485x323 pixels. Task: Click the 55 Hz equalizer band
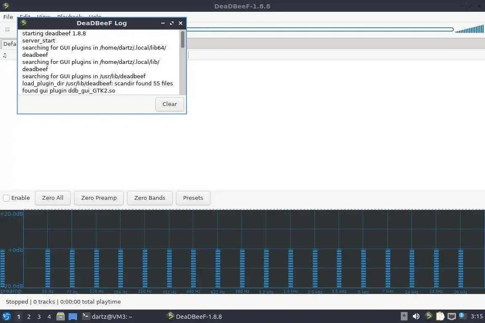(48, 268)
